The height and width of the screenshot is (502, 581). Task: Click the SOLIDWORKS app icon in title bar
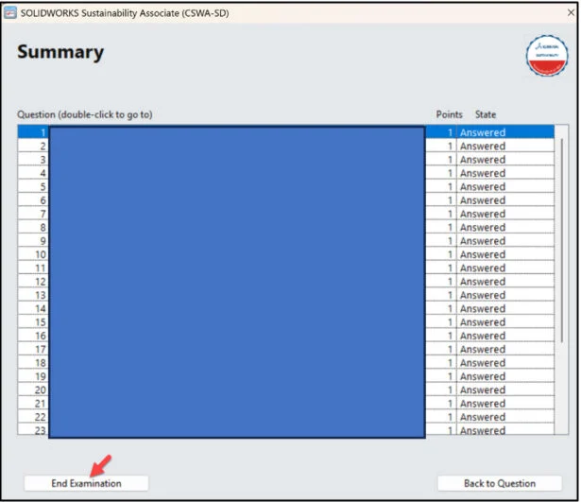(x=10, y=13)
